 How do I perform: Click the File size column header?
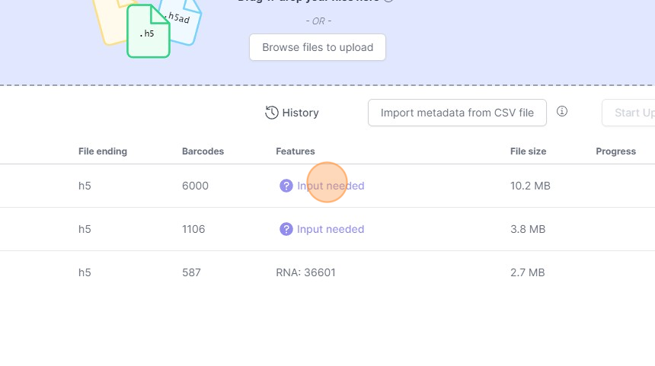point(528,151)
